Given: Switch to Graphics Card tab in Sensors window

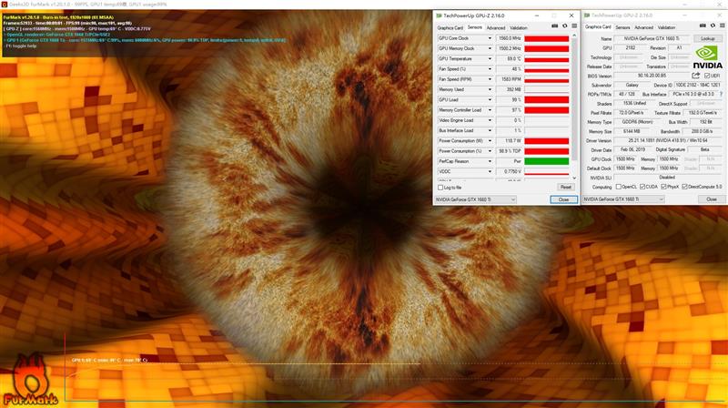Looking at the screenshot, I should (450, 27).
